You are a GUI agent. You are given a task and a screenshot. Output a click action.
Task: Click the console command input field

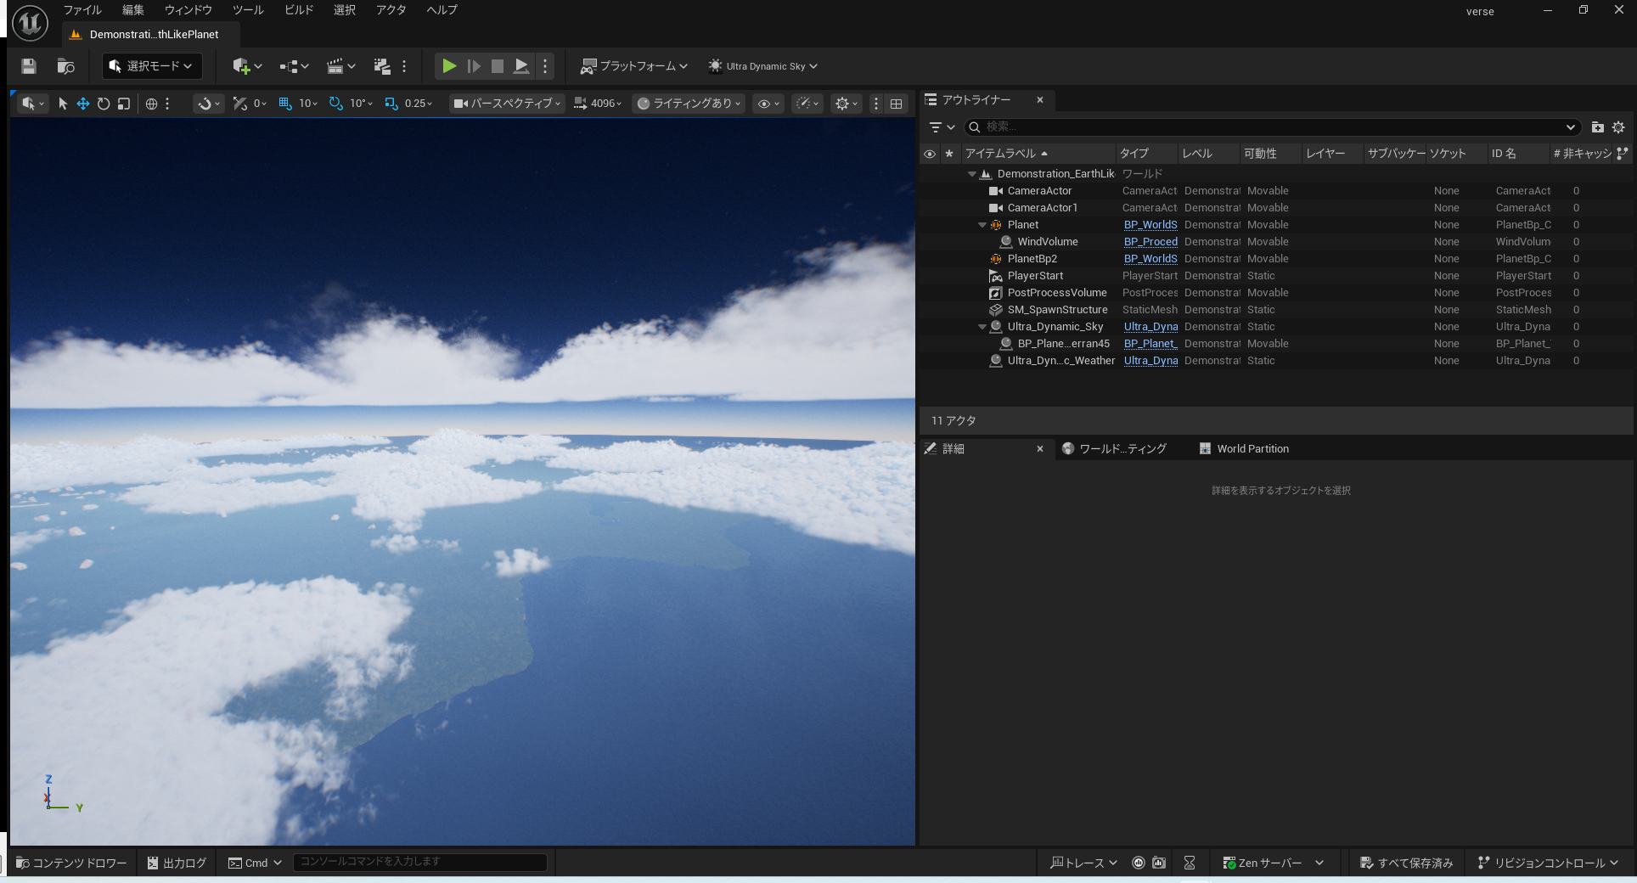click(x=419, y=862)
